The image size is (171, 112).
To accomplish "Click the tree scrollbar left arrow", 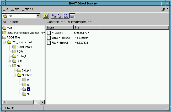I will [x=4, y=102].
